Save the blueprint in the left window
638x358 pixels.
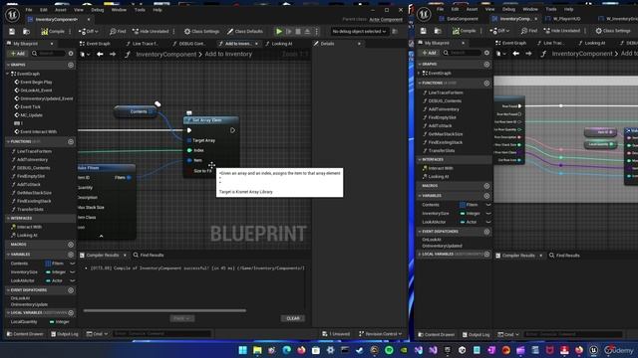[12, 31]
